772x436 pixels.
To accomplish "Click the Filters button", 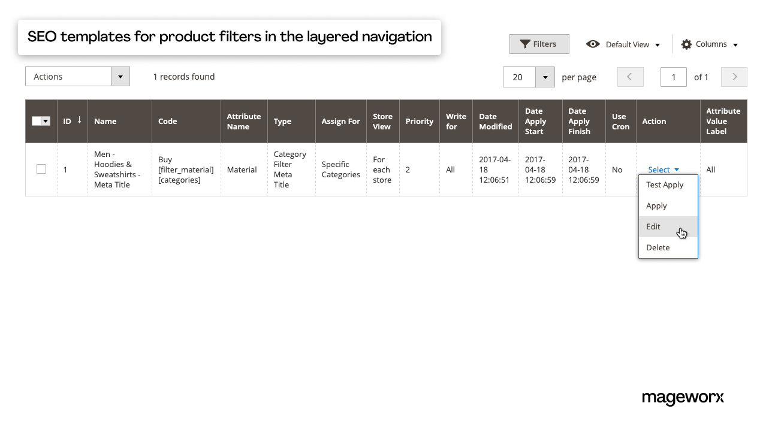I will 539,44.
